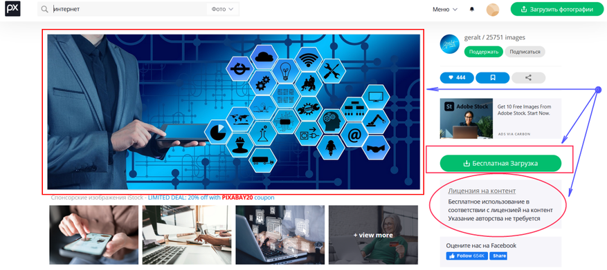
Task: Open the Лицензия на контент link
Action: click(x=482, y=191)
